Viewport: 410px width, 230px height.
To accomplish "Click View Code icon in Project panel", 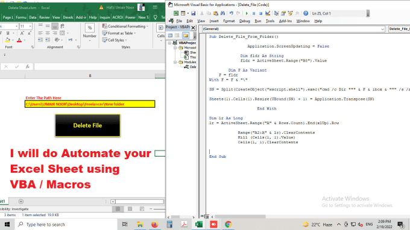I will click(170, 36).
